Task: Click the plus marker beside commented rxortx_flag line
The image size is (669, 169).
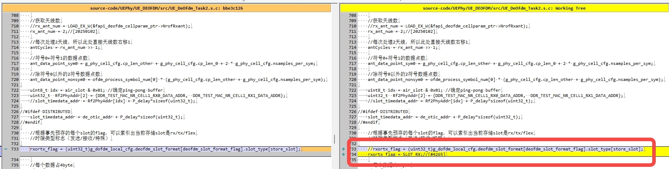Action: point(343,149)
